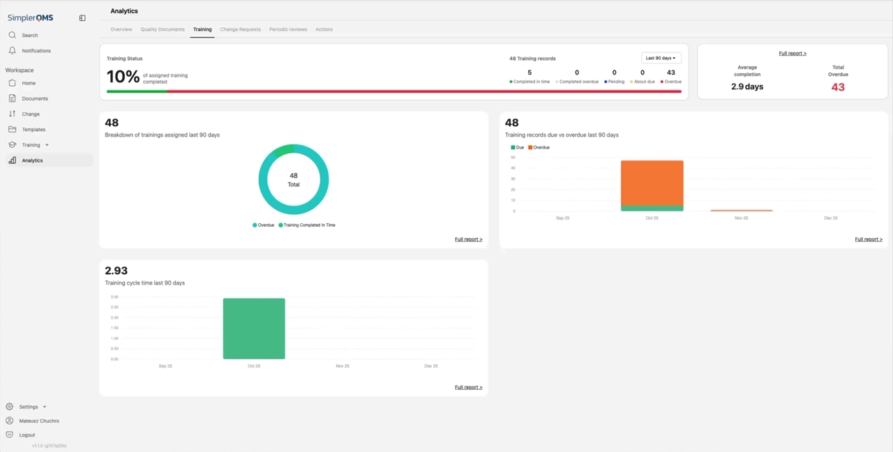Click the Logout icon in sidebar
This screenshot has width=893, height=452.
[x=9, y=435]
